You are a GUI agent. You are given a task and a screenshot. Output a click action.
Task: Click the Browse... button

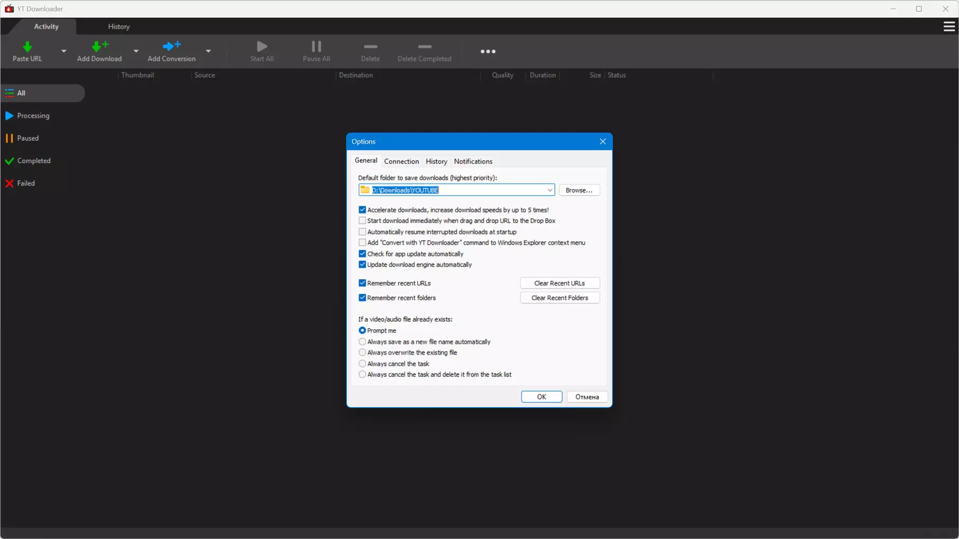pyautogui.click(x=578, y=190)
